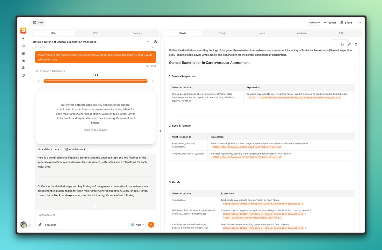Image resolution: width=382 pixels, height=250 pixels.
Task: Click the orange user message bubble
Action: 95,57
